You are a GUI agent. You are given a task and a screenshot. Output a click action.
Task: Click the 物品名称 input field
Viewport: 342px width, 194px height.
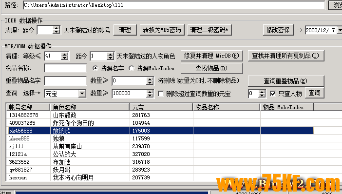(x=65, y=68)
